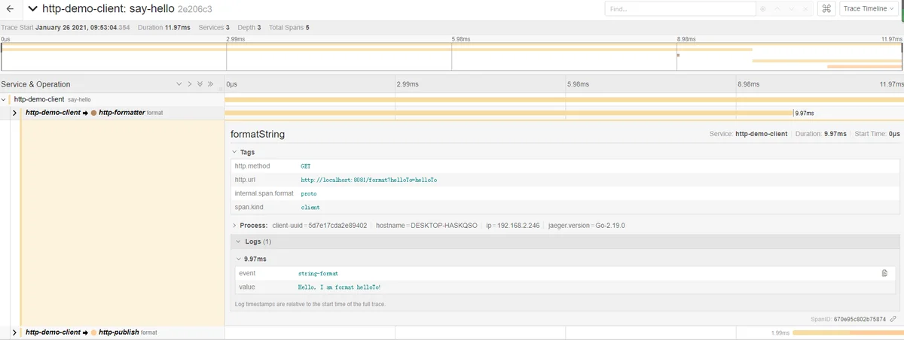Expand all spans double-chevron down
This screenshot has height=343, width=904.
pos(200,84)
